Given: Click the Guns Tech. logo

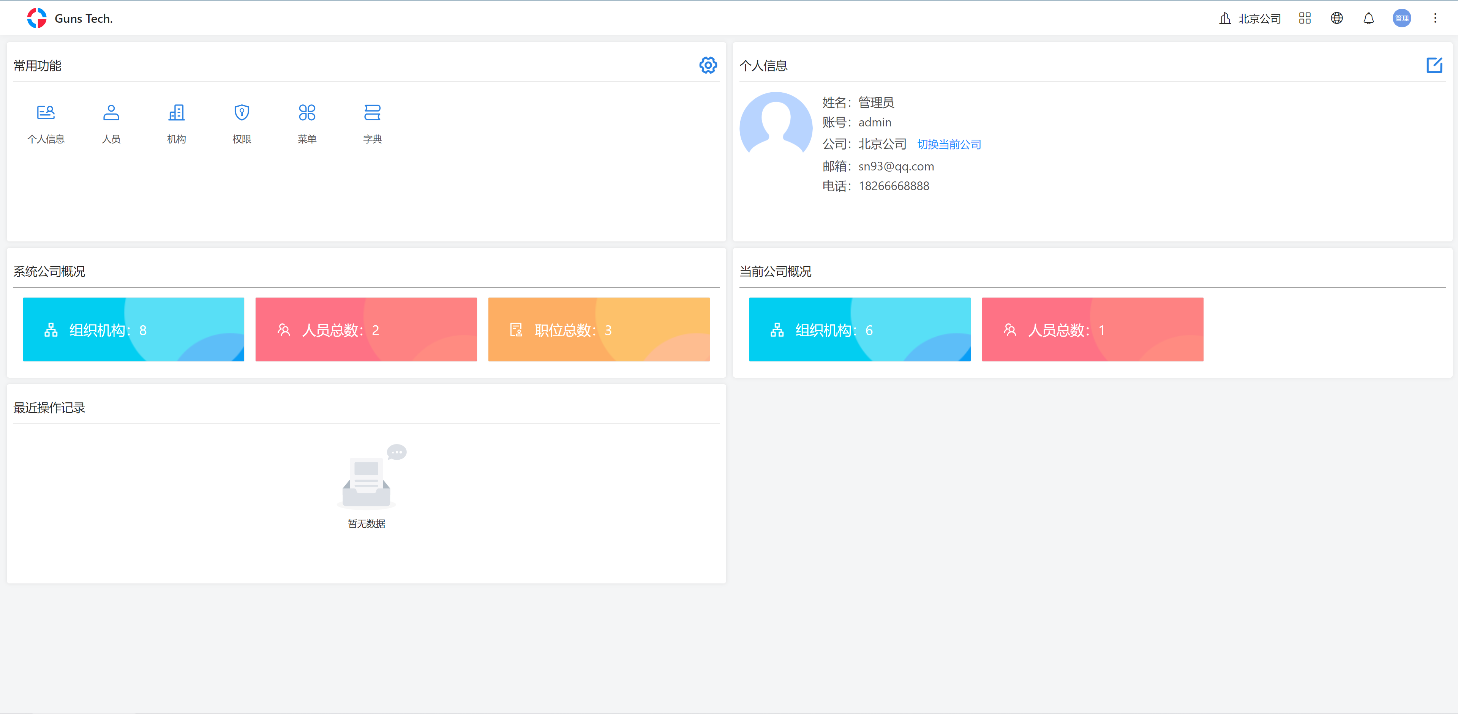Looking at the screenshot, I should coord(37,18).
